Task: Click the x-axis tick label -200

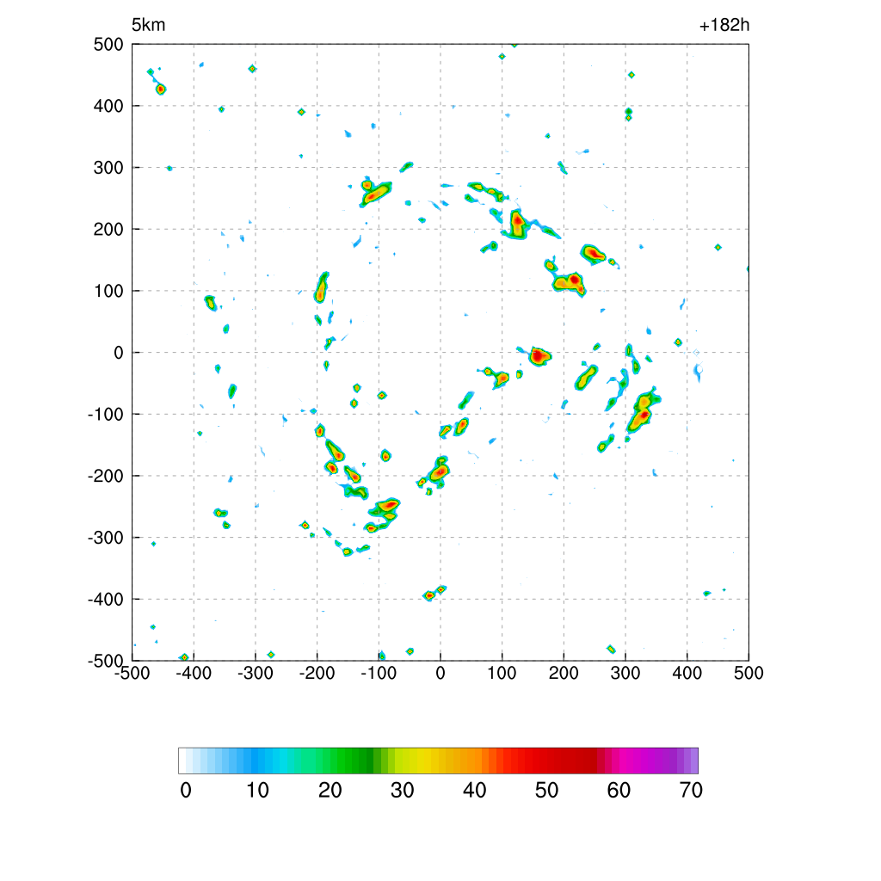Action: click(x=317, y=673)
